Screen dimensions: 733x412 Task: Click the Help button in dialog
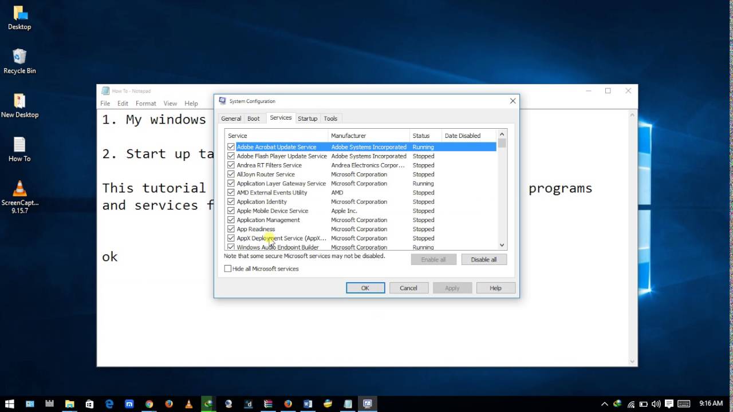point(496,288)
